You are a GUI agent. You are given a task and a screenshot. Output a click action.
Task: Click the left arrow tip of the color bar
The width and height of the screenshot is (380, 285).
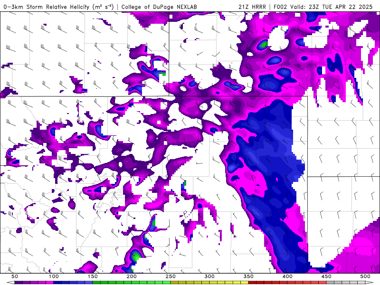[10, 283]
